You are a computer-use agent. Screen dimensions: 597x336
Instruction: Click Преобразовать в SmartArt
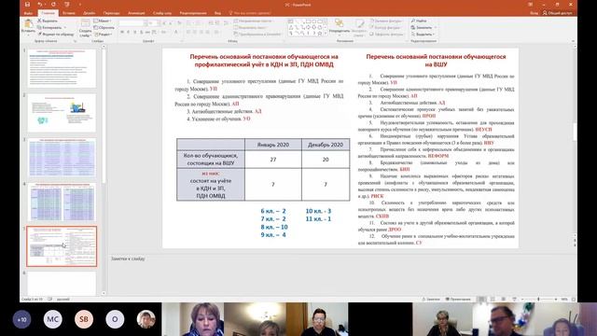[x=257, y=34]
